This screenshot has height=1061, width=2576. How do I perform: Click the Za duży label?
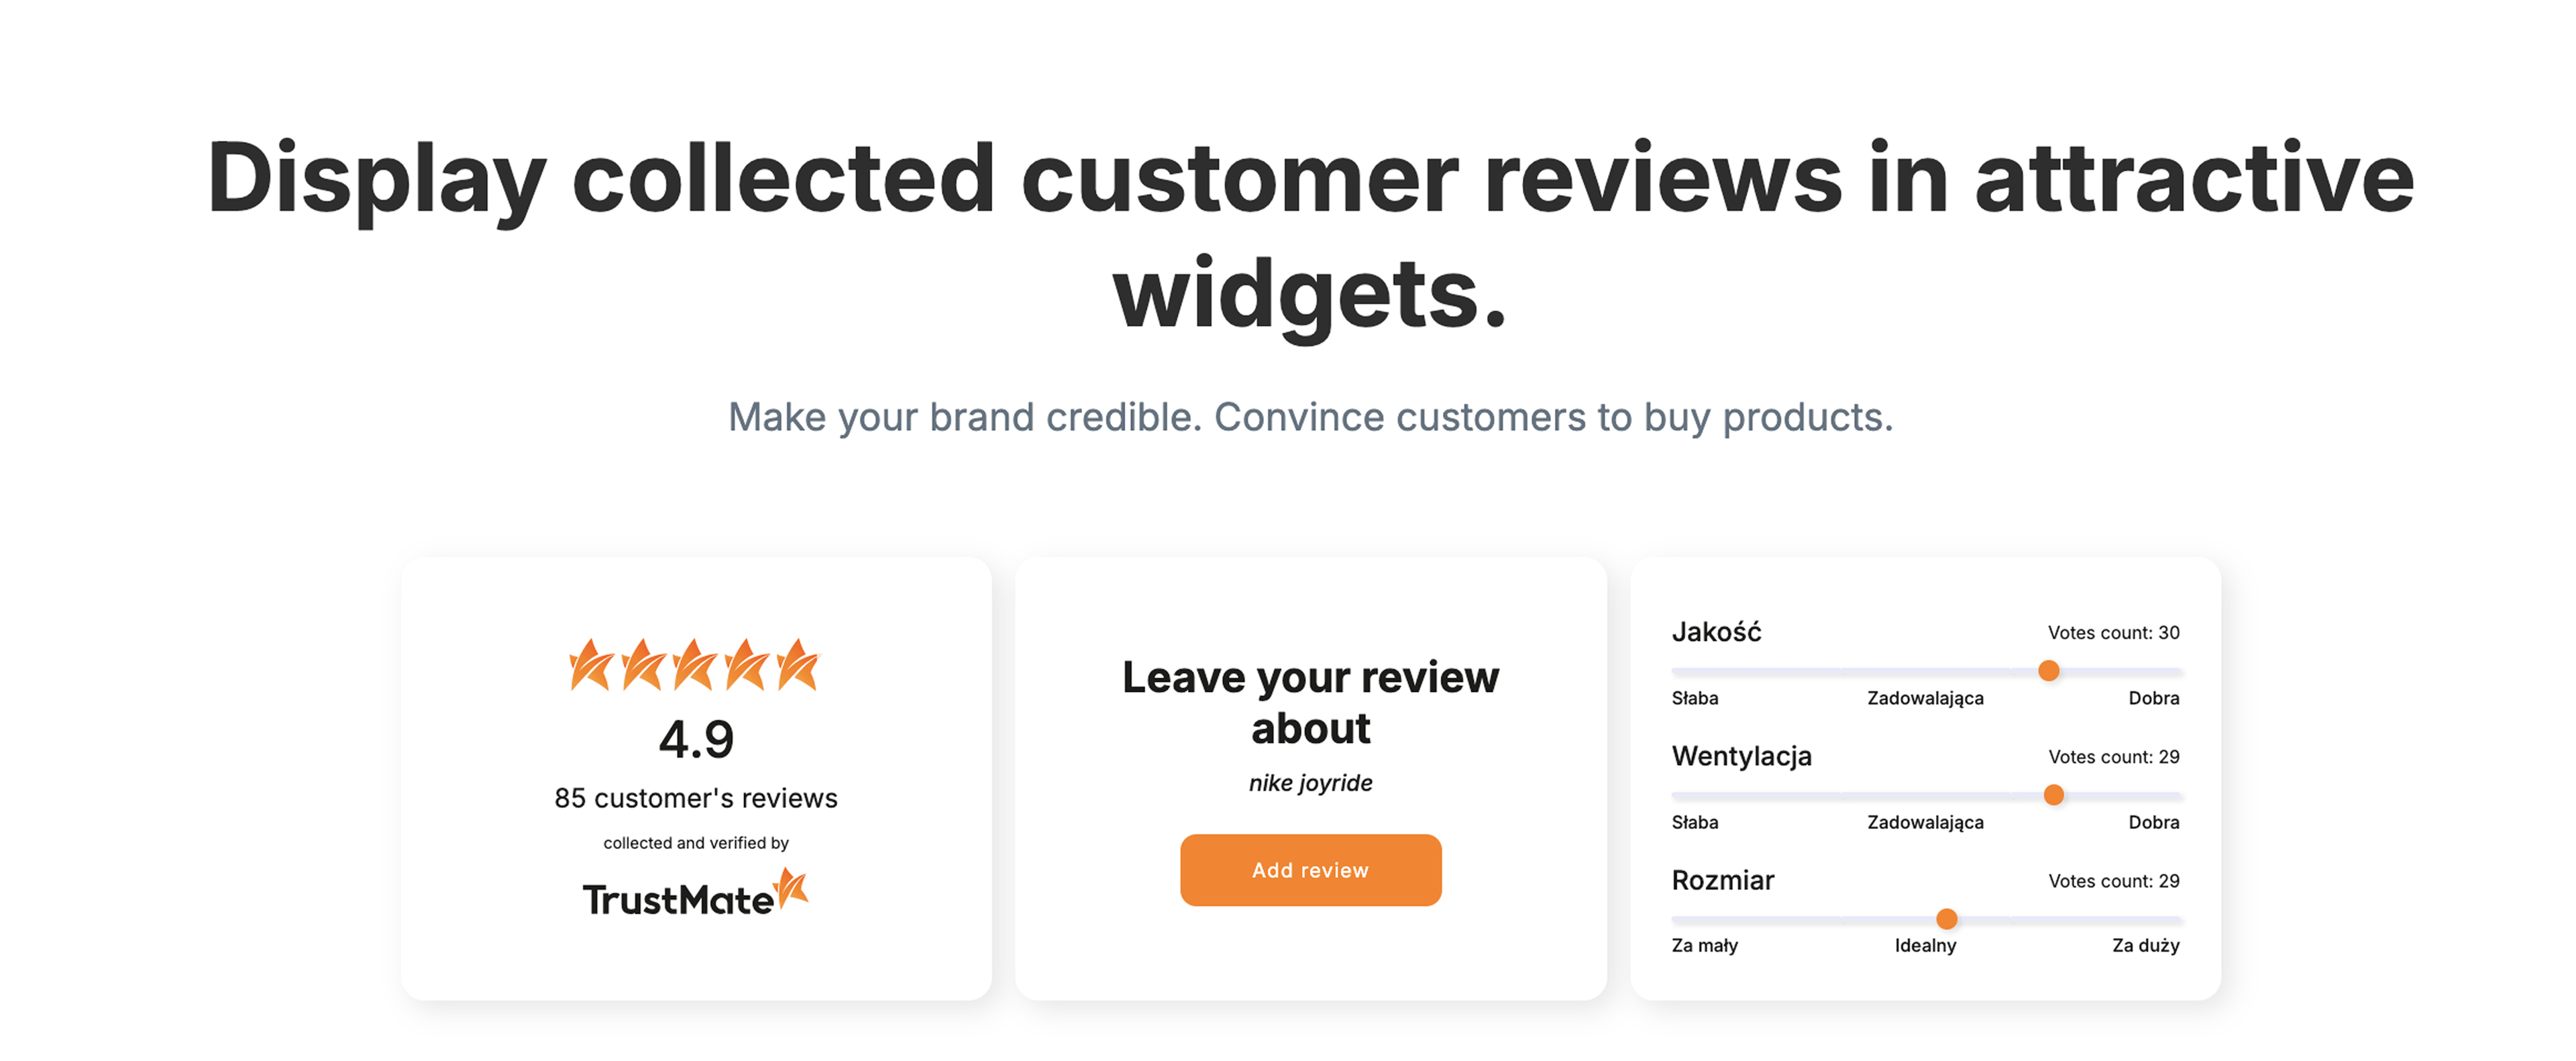coord(2145,946)
